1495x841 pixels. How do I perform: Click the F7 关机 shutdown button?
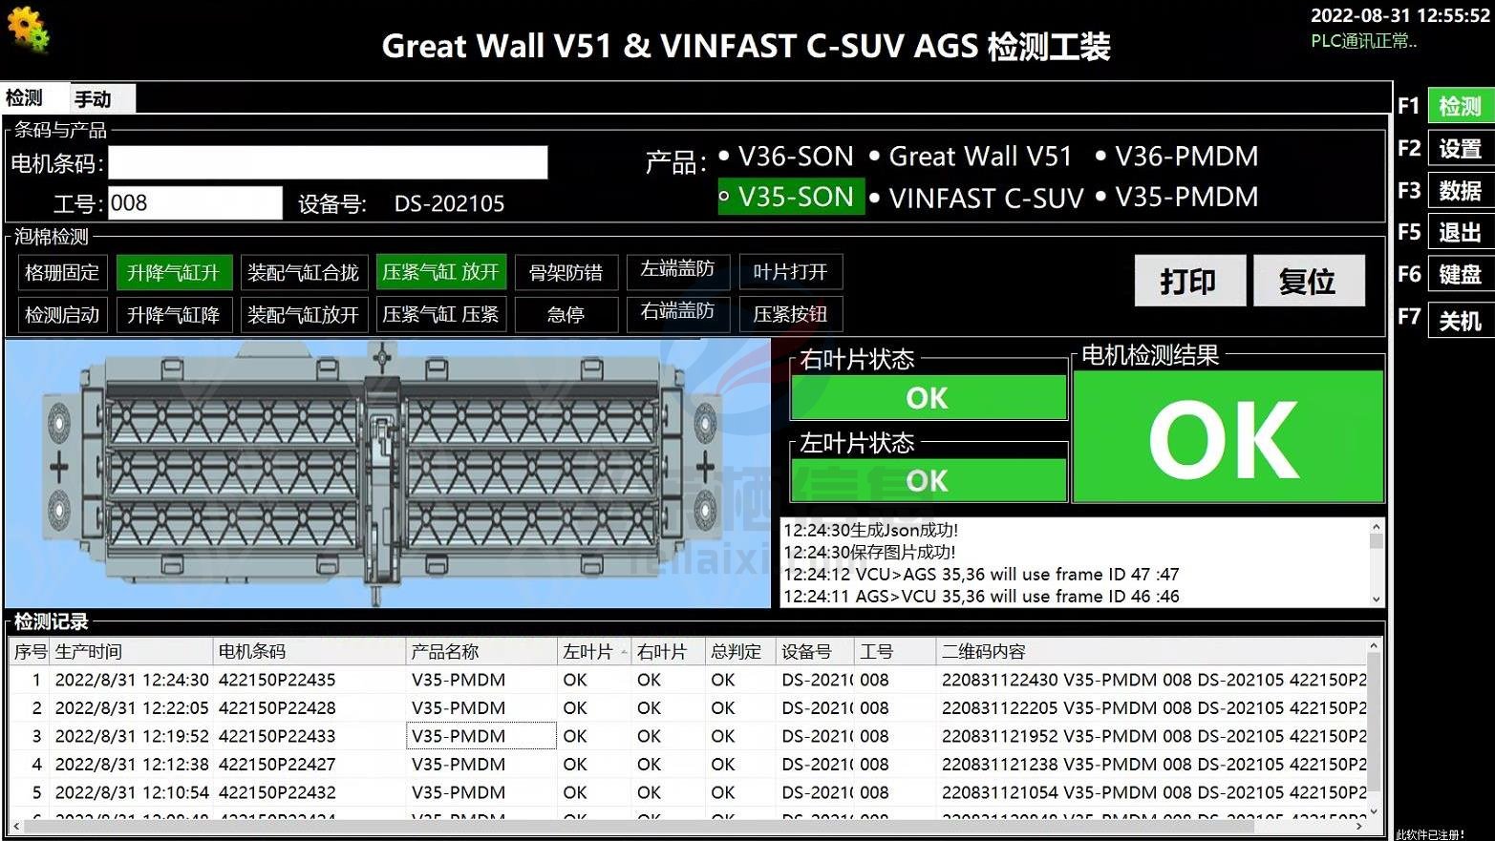point(1459,320)
